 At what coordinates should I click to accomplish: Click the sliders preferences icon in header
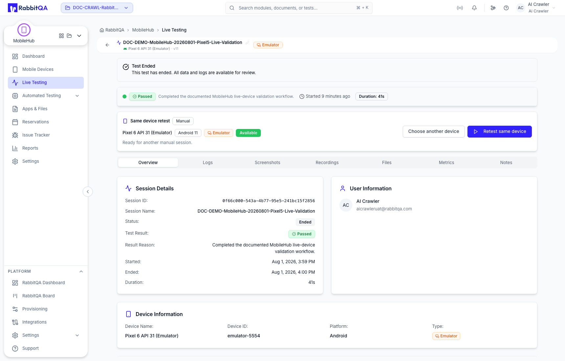(x=493, y=8)
